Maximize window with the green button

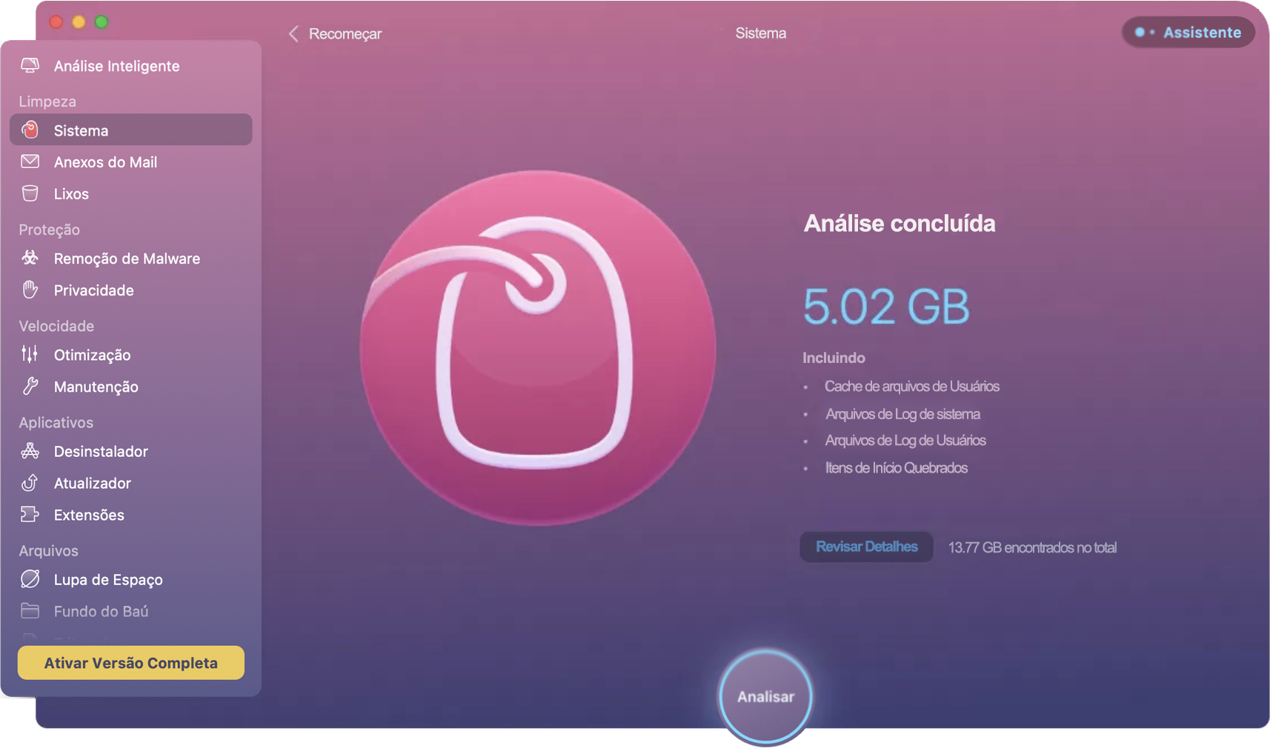(x=102, y=21)
